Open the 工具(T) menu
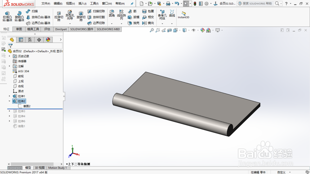 click(94, 3)
